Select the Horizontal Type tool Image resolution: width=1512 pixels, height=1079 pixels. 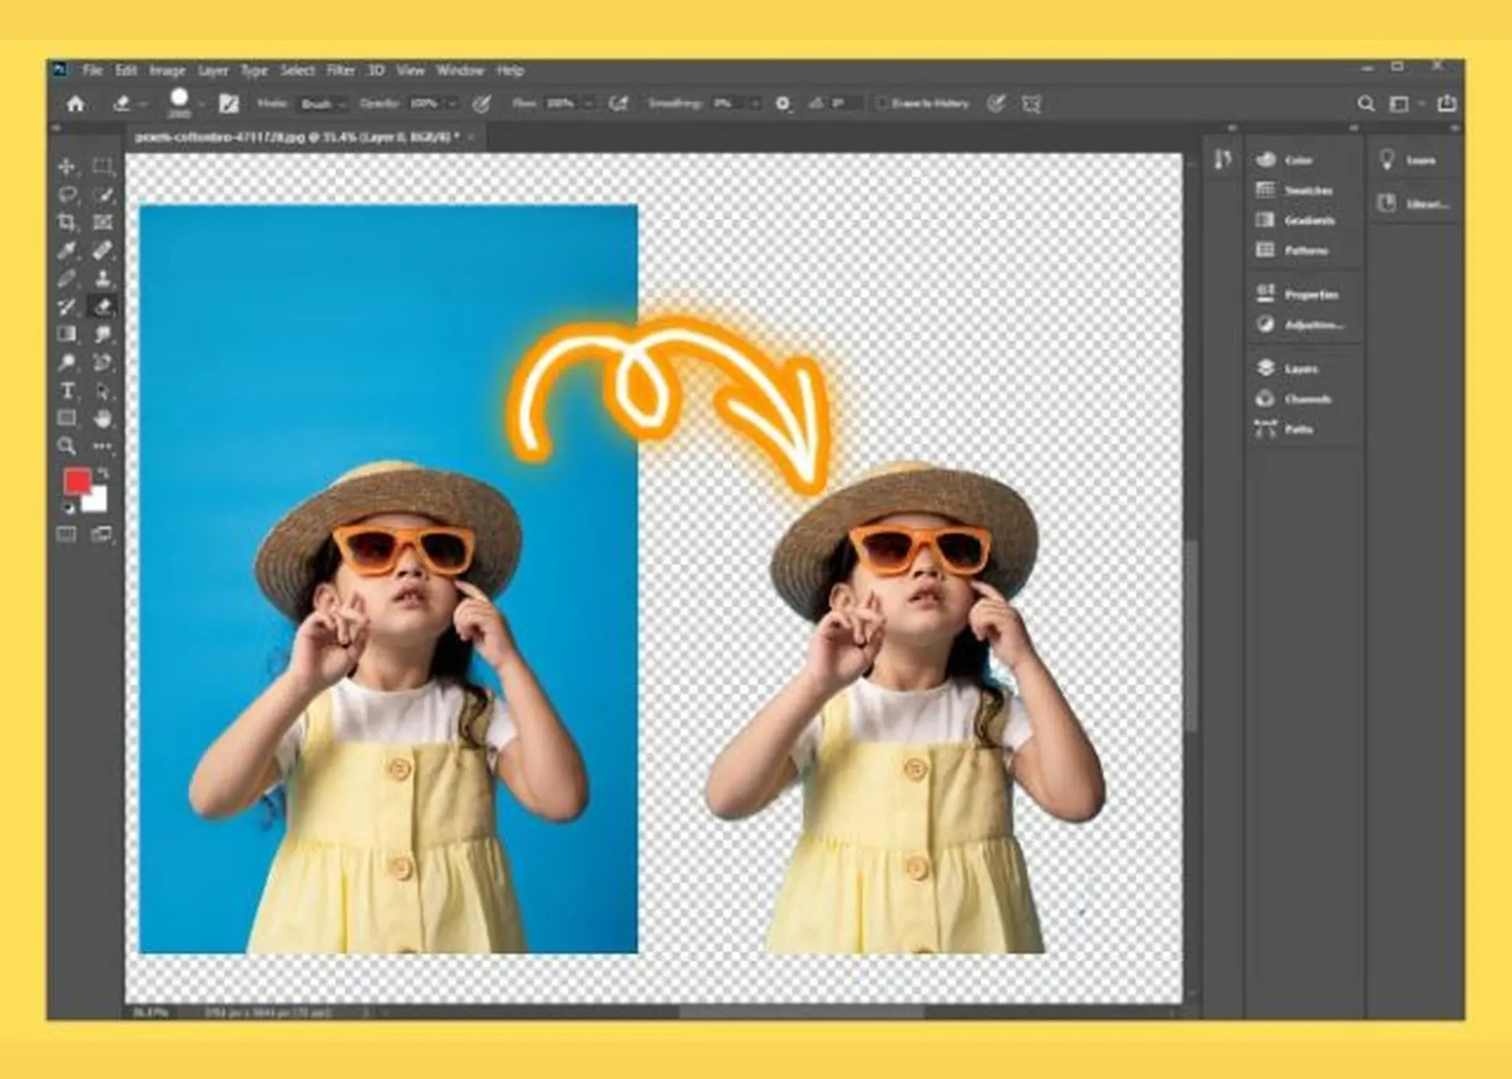click(x=67, y=390)
